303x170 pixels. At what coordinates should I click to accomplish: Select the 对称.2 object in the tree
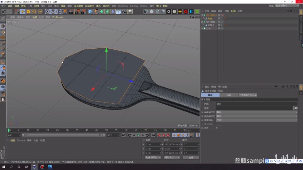(211, 25)
